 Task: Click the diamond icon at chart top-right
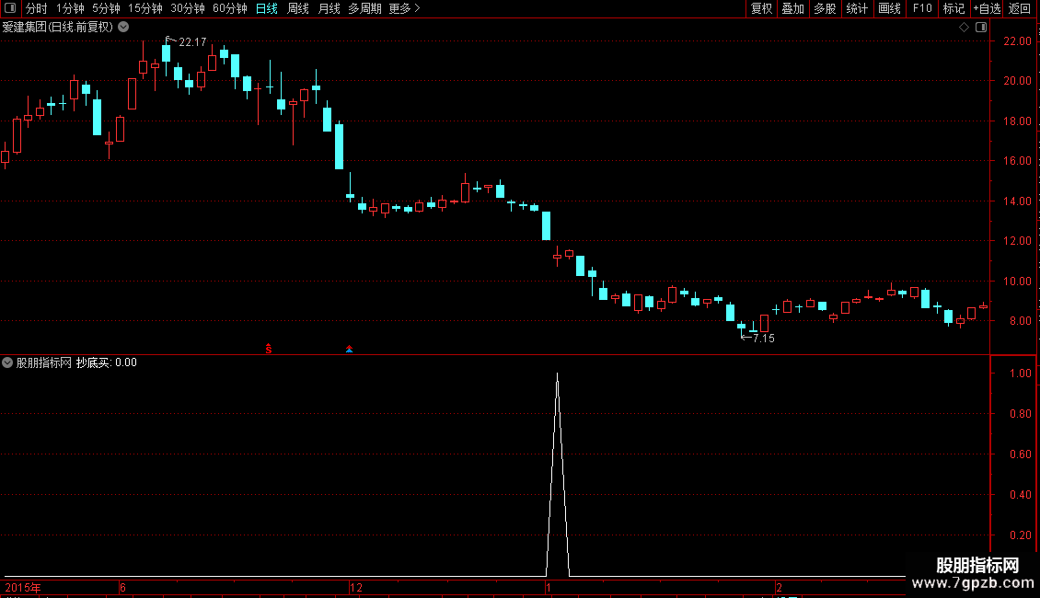coord(964,28)
